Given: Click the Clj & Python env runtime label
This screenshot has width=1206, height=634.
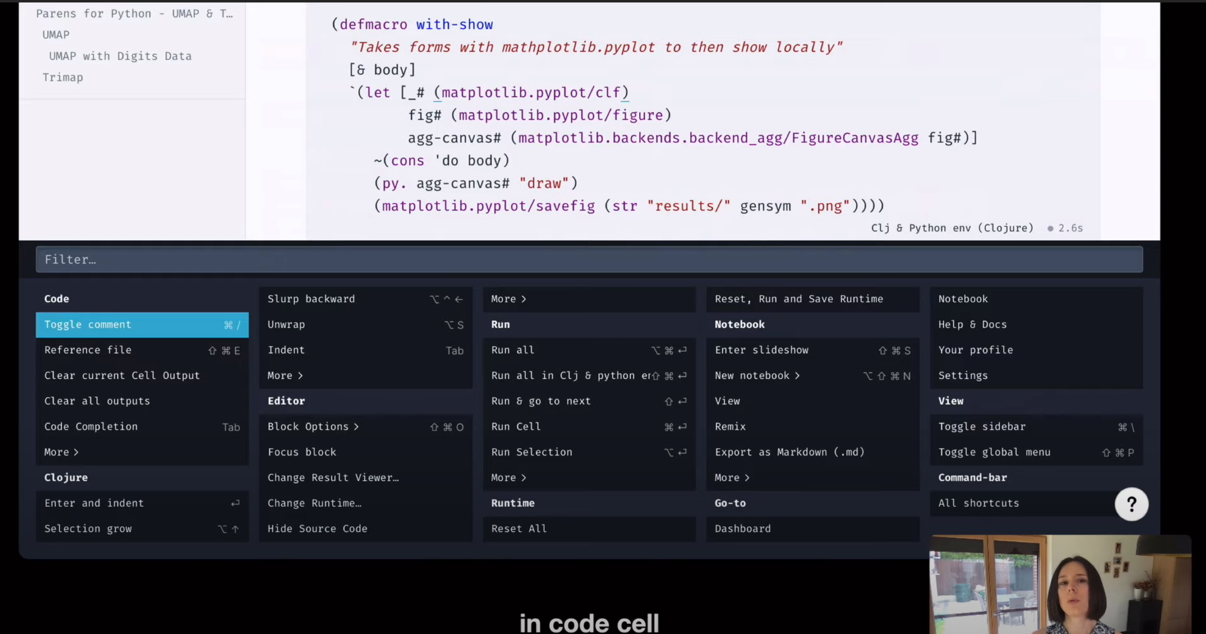Looking at the screenshot, I should click(952, 228).
